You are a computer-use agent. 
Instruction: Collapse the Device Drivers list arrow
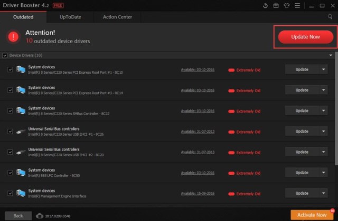click(331, 55)
